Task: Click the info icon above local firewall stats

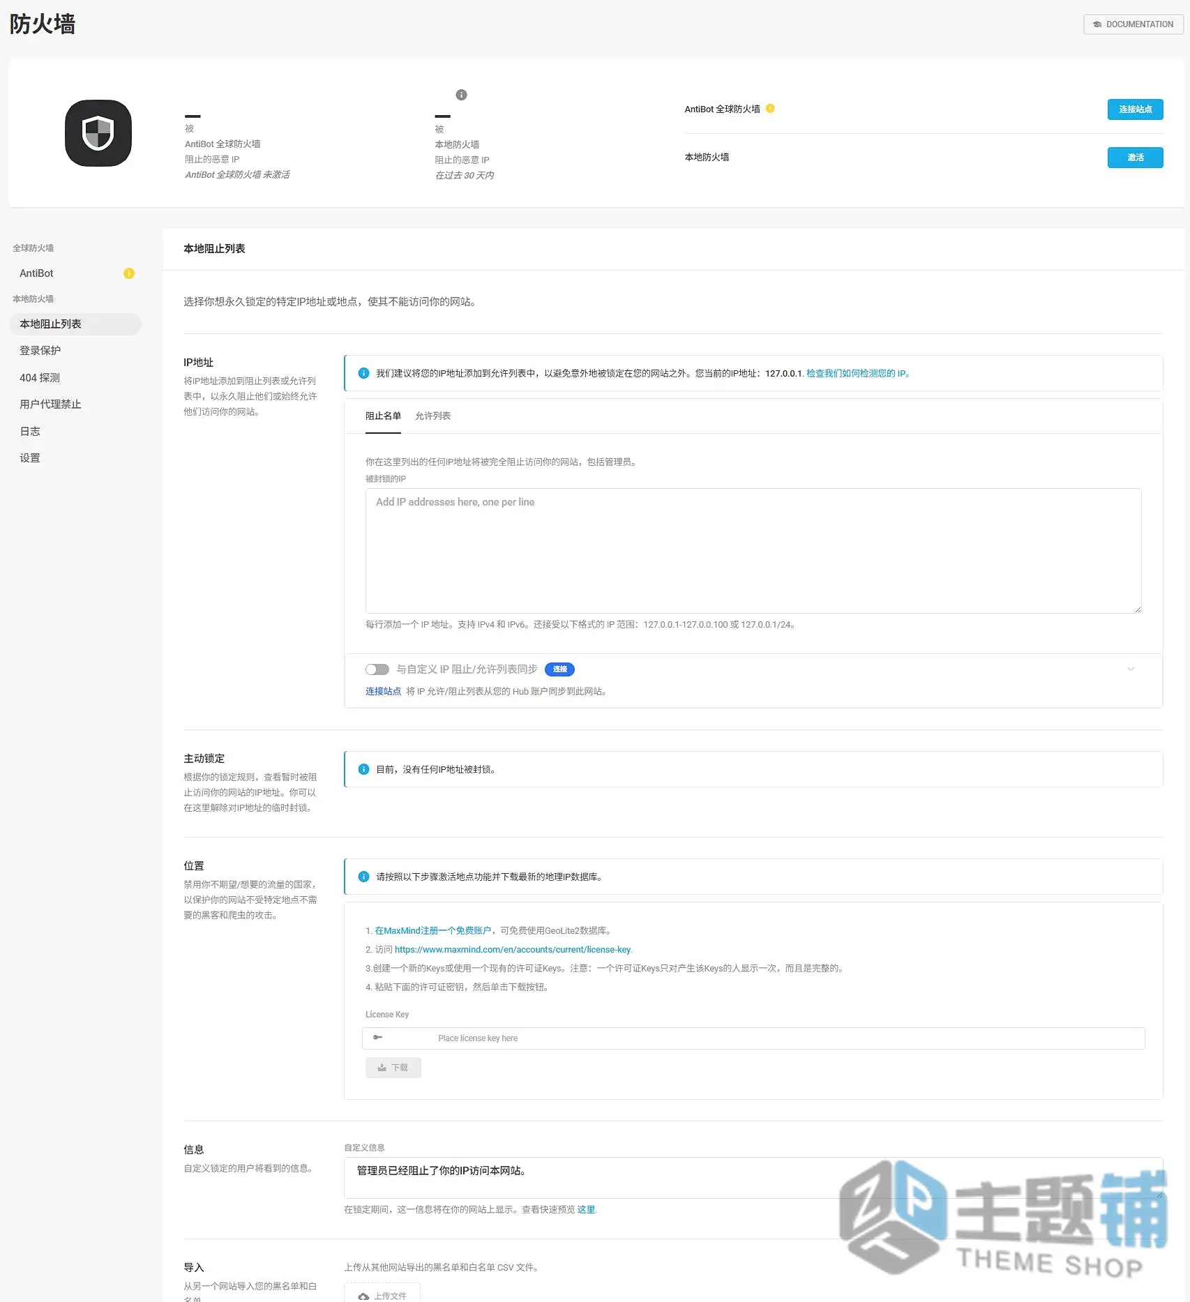Action: point(461,95)
